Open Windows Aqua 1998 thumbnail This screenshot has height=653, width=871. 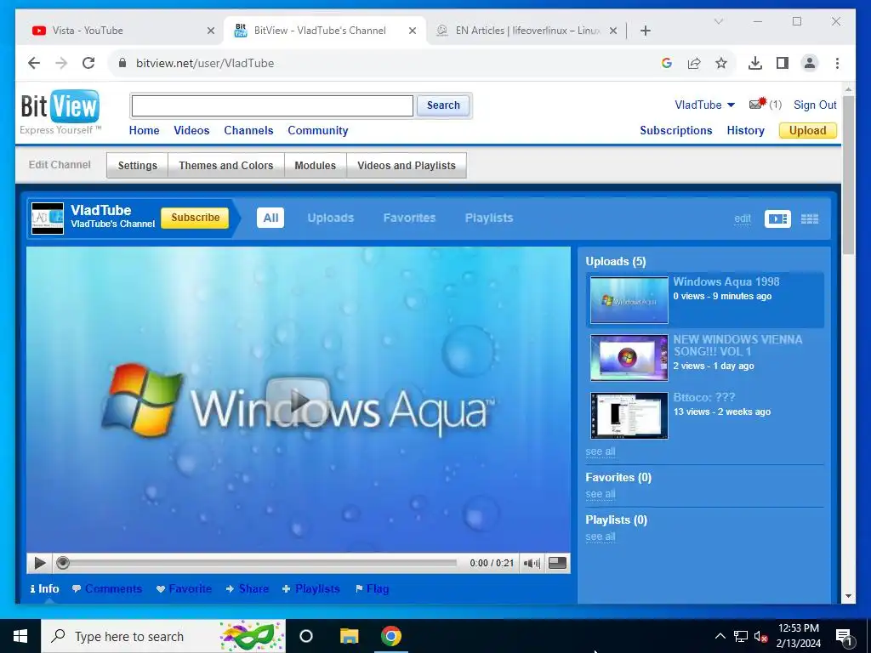629,300
